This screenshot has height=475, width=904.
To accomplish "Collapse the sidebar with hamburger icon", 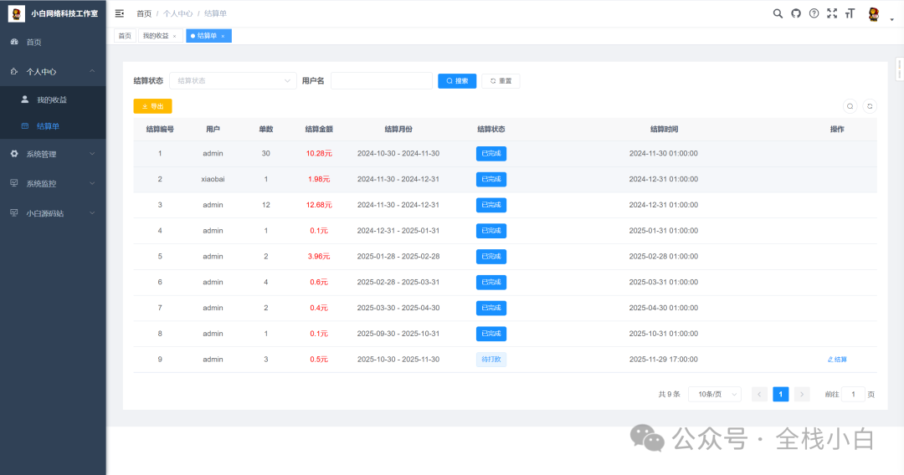I will coord(120,13).
